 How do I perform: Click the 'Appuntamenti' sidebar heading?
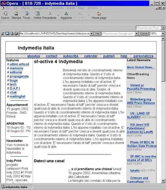(17, 105)
